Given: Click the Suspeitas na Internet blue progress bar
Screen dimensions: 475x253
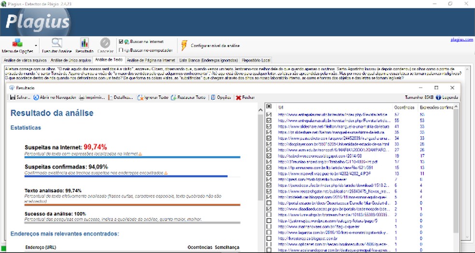Looking at the screenshot, I should [132, 157].
